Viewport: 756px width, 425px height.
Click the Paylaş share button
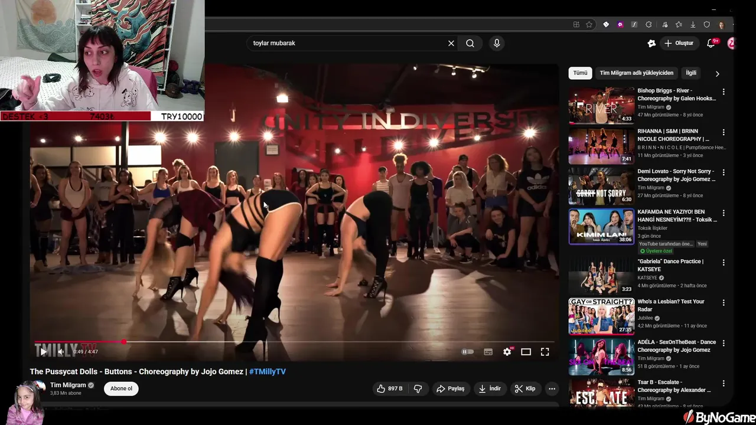[450, 388]
